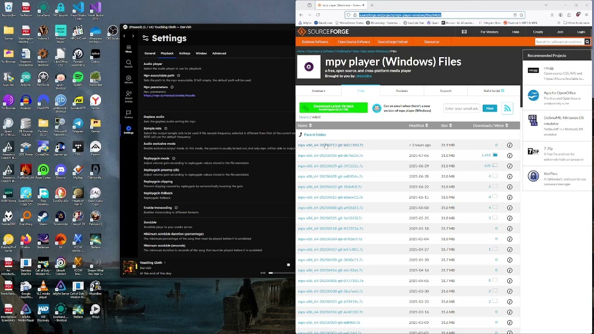Open Album Artists in Feishin sidebar
The height and width of the screenshot is (334, 594).
pyautogui.click(x=129, y=96)
